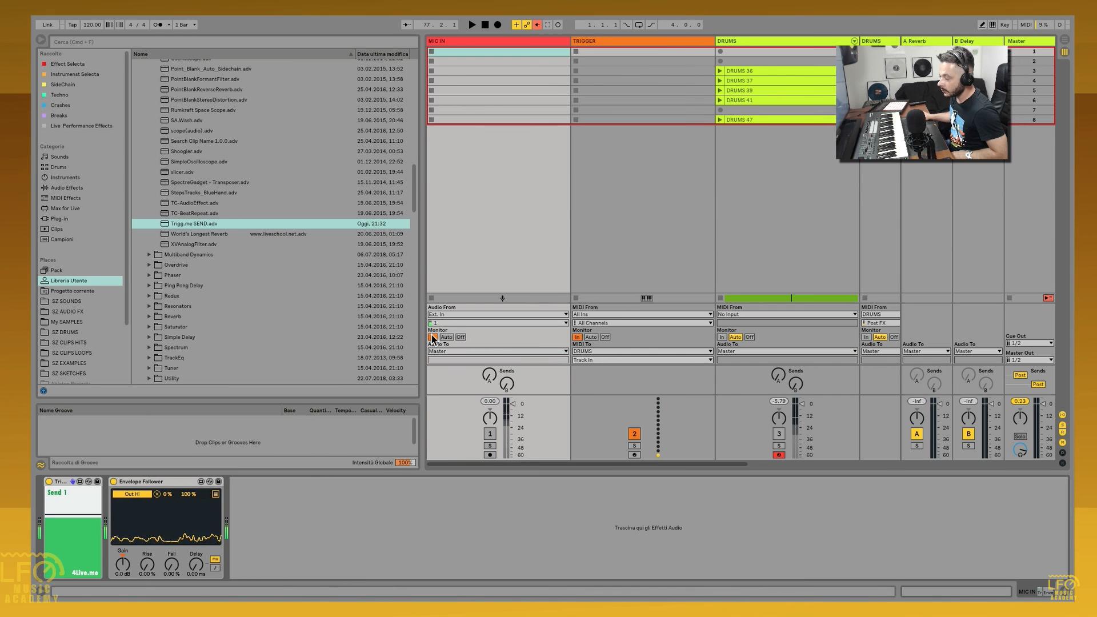Adjust the Envelope Follower Gain knob
Screen dimensions: 1097x617
click(x=123, y=564)
